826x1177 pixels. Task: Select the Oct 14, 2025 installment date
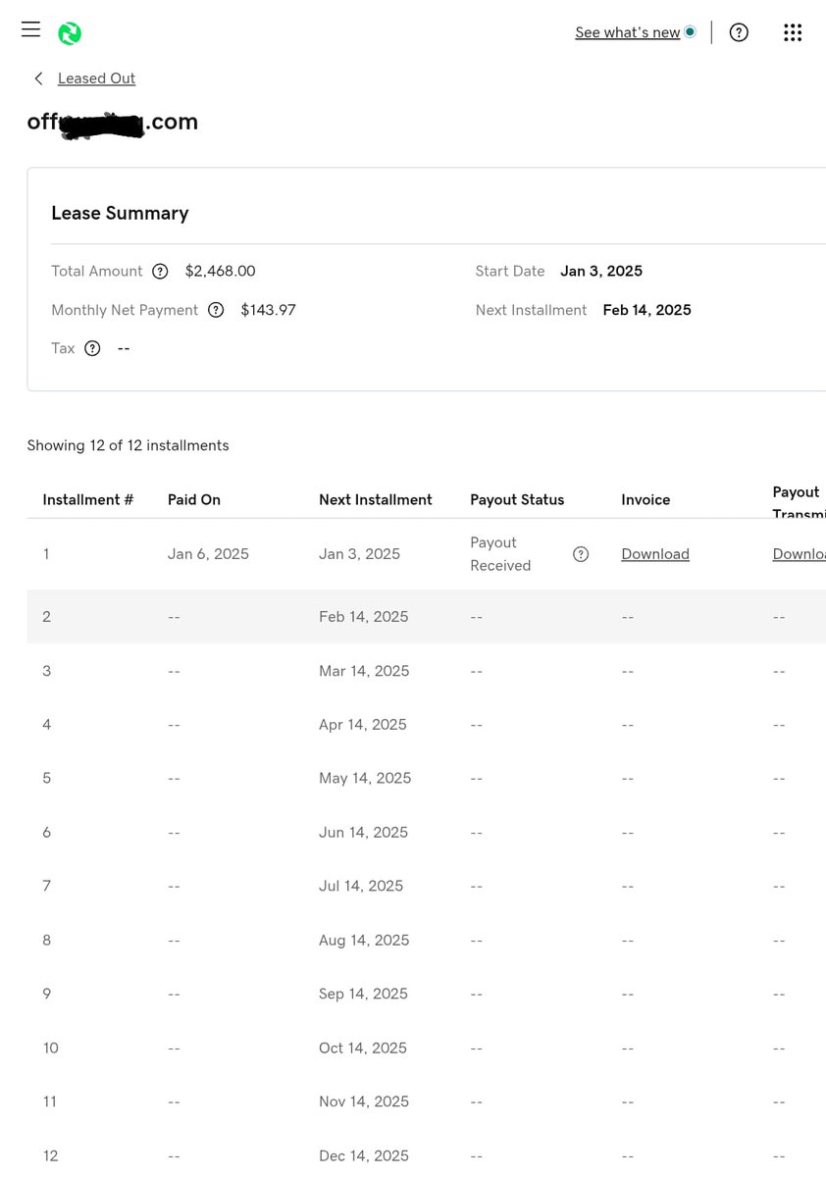[363, 1048]
